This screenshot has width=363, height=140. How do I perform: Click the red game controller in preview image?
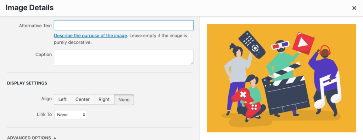point(245,103)
